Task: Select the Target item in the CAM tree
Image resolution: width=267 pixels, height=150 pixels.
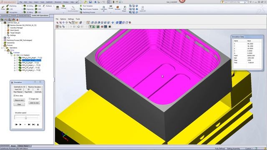Action: click(15, 33)
